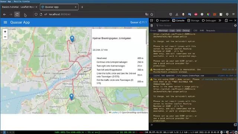
Task: Switch to the Debugger tab
Action: 209,20
